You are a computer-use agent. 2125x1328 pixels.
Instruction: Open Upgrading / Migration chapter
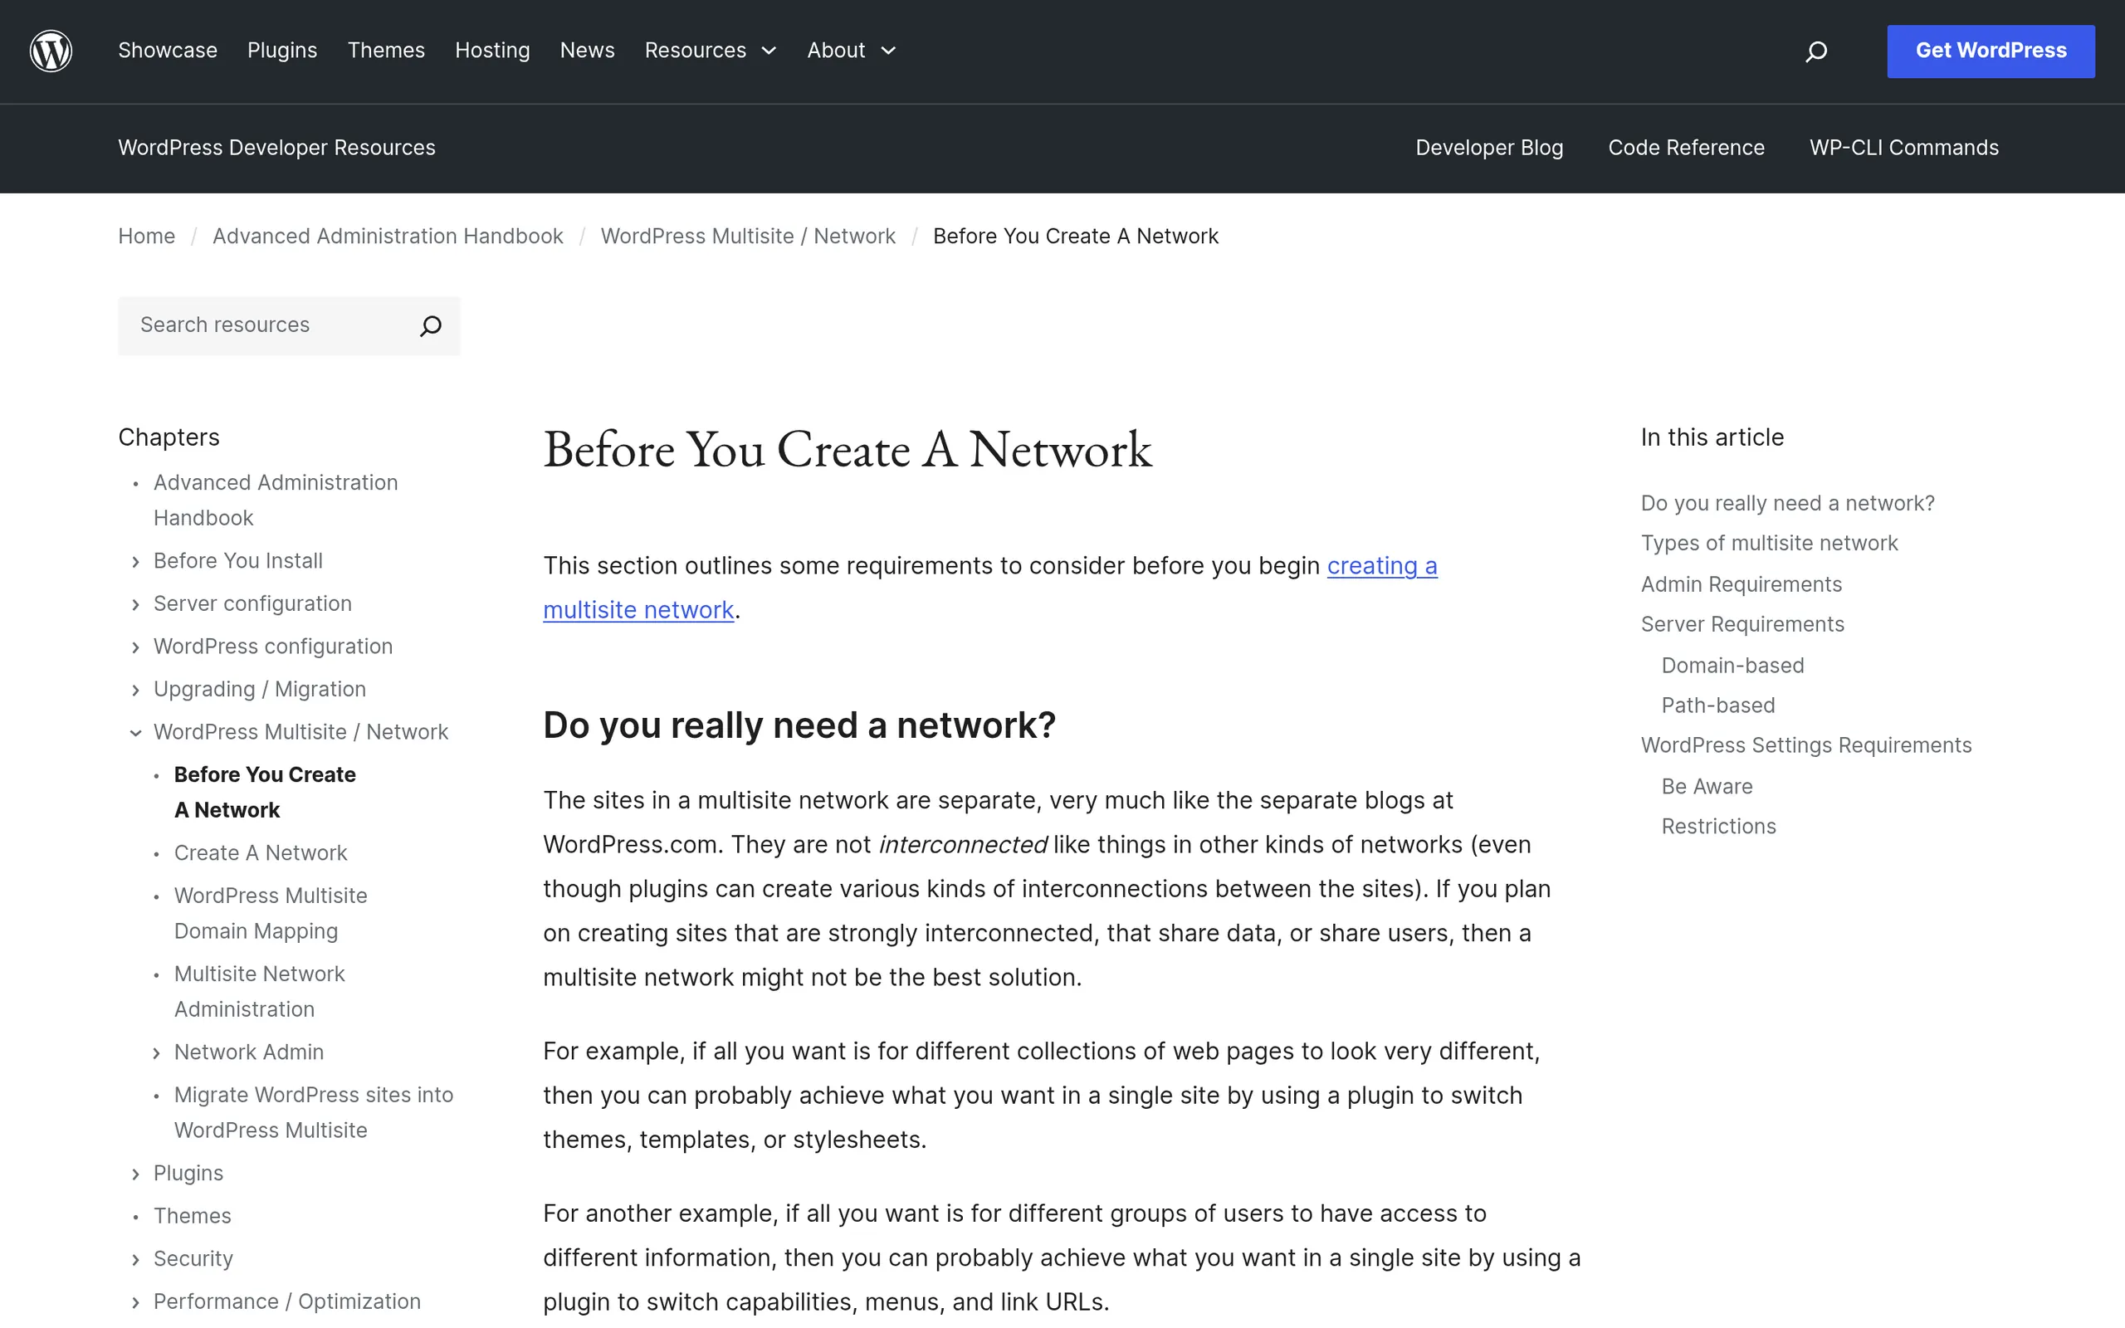click(x=260, y=690)
